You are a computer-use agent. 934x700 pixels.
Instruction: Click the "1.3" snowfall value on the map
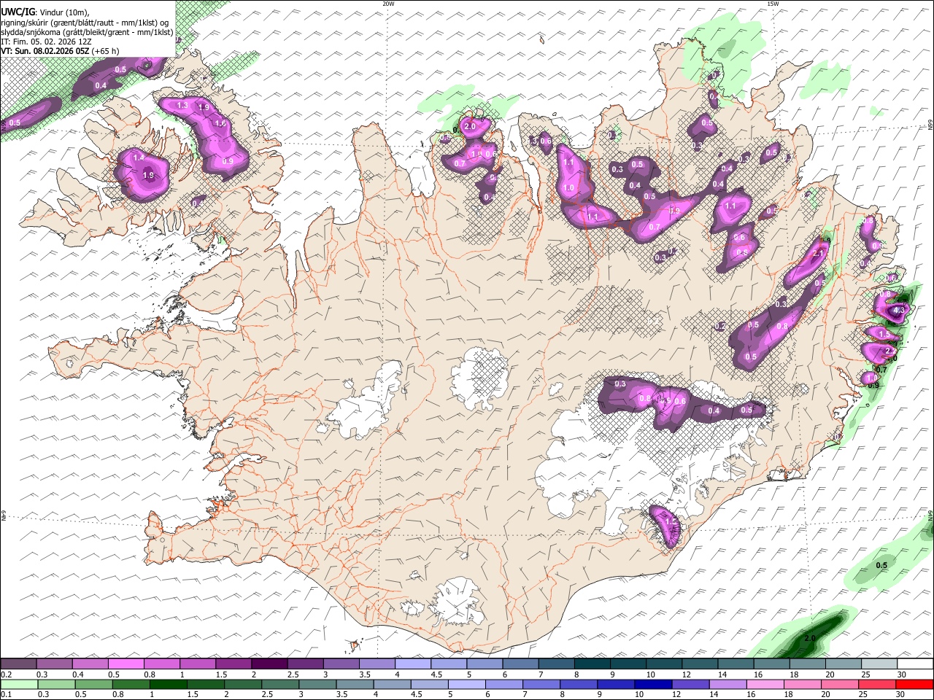(182, 106)
